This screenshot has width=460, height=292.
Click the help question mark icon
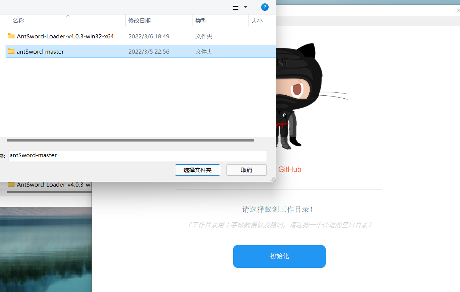pos(265,7)
